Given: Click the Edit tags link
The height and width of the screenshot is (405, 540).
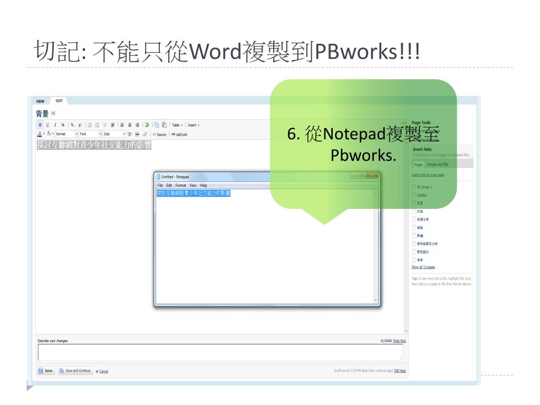Looking at the screenshot, I should [400, 371].
